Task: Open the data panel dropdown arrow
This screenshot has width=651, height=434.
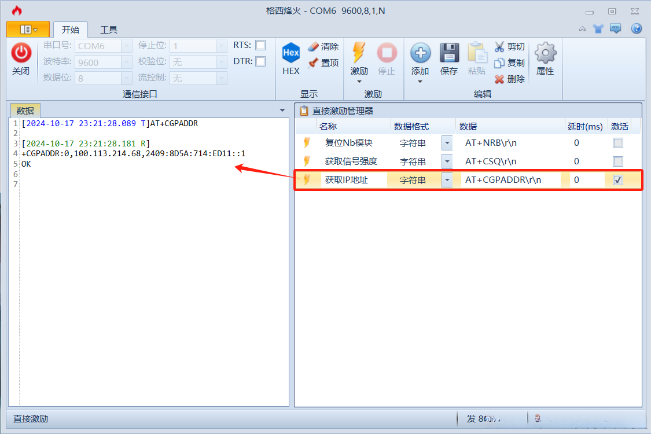Action: (282, 111)
